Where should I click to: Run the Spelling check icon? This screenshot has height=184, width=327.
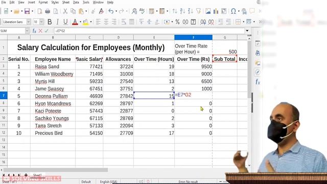[142, 11]
